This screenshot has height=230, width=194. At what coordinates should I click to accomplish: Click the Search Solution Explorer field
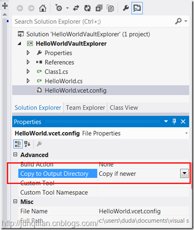(x=93, y=21)
